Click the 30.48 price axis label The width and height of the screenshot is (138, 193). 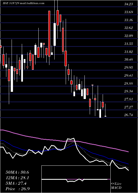(x=129, y=60)
